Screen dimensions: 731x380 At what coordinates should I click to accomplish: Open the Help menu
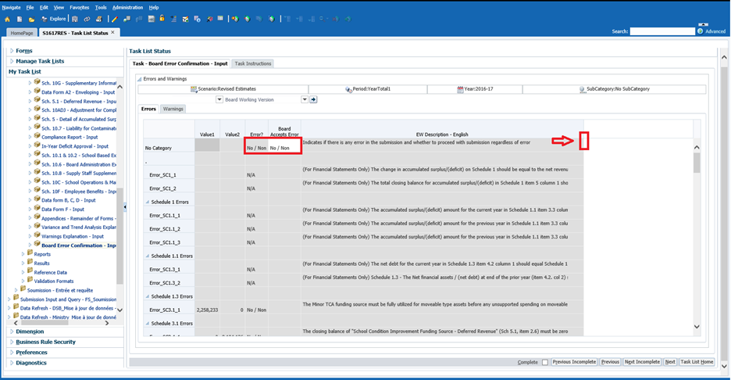tap(154, 8)
